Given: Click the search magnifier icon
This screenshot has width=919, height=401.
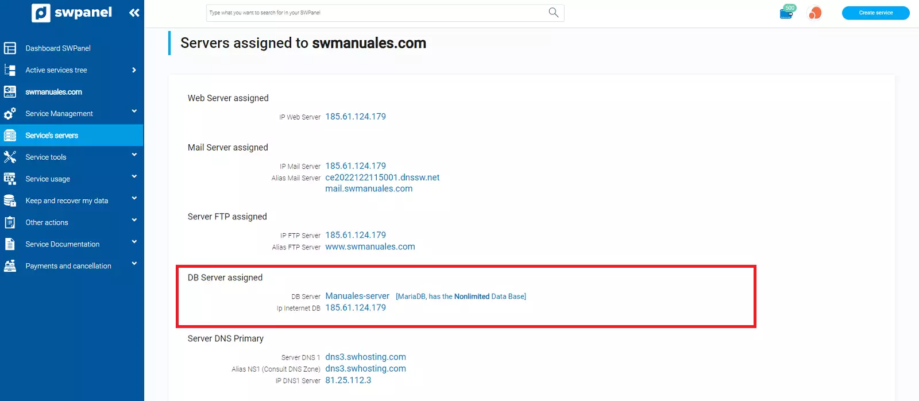Looking at the screenshot, I should coord(553,13).
